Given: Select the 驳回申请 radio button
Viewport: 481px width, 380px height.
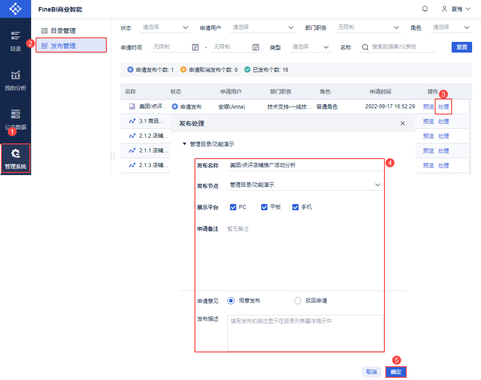Looking at the screenshot, I should pyautogui.click(x=298, y=301).
